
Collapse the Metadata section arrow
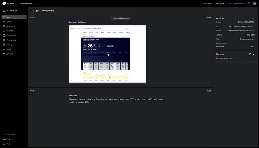click(x=254, y=54)
